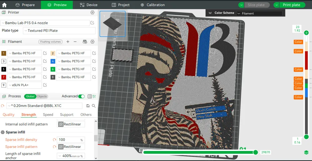The height and width of the screenshot is (161, 312).
Task: Edit filament 3 preset
Action: 45,61
